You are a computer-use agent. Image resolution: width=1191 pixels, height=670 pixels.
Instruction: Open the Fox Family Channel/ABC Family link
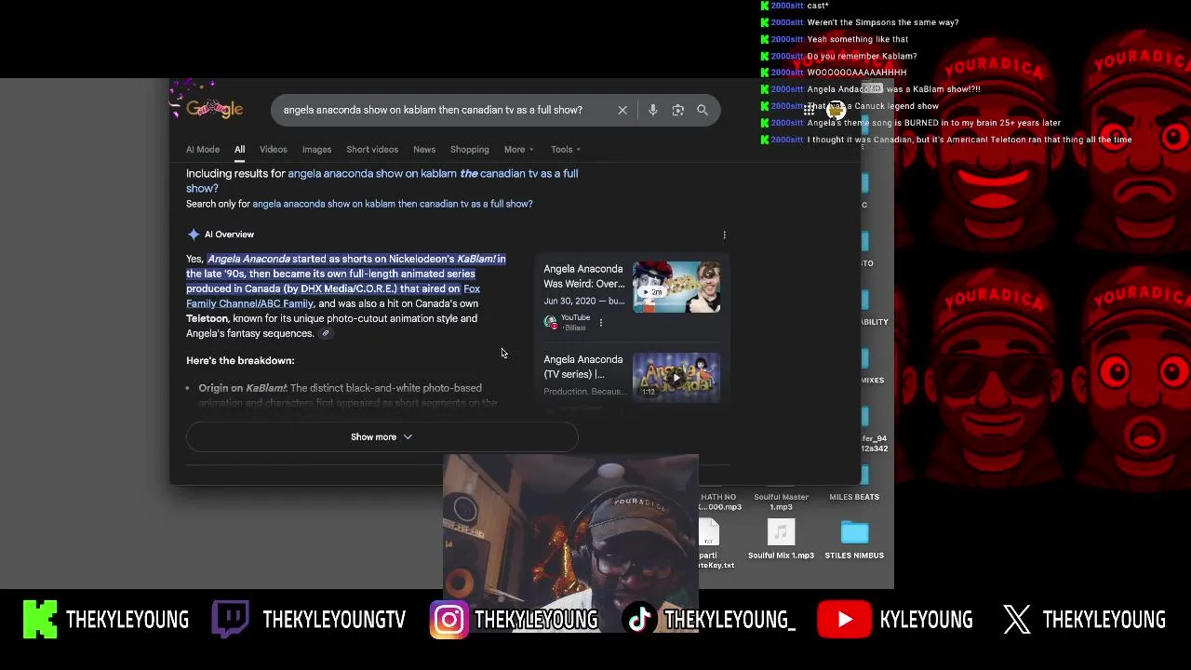(x=333, y=296)
